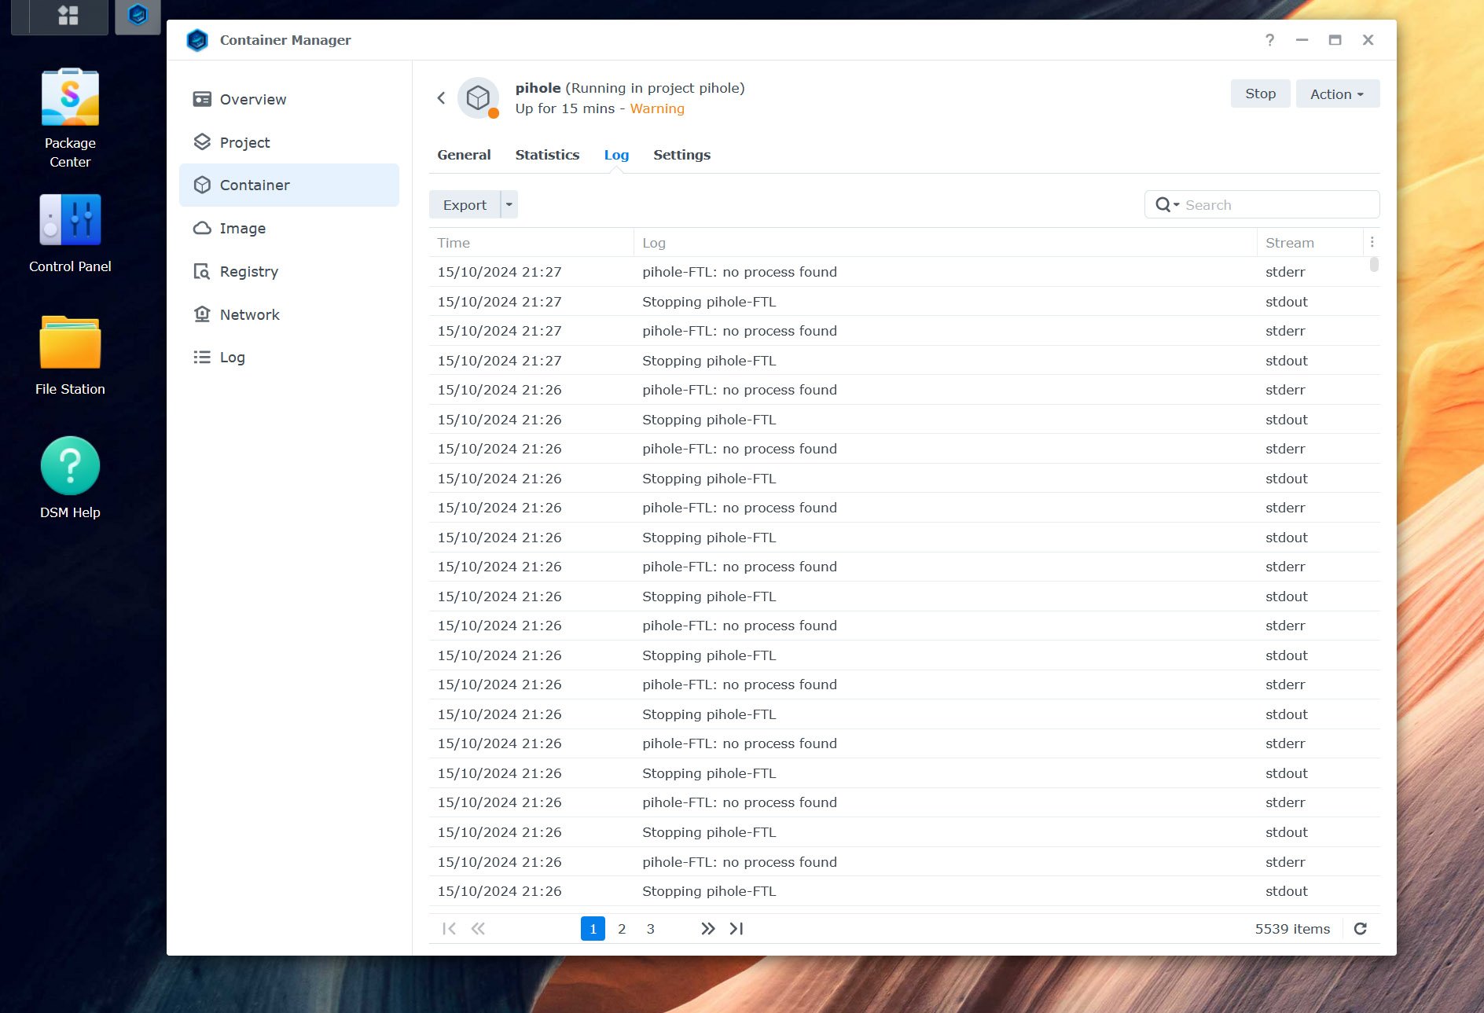The image size is (1484, 1013).
Task: Click the back arrow beside pihole
Action: point(441,97)
